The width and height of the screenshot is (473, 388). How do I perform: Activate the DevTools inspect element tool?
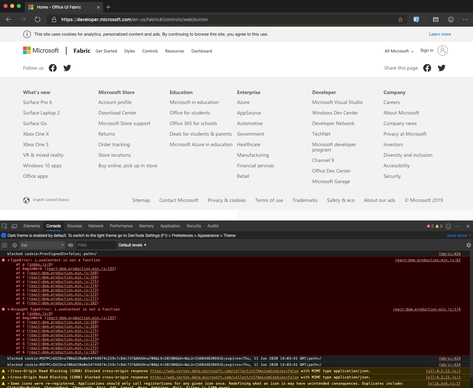[5, 226]
